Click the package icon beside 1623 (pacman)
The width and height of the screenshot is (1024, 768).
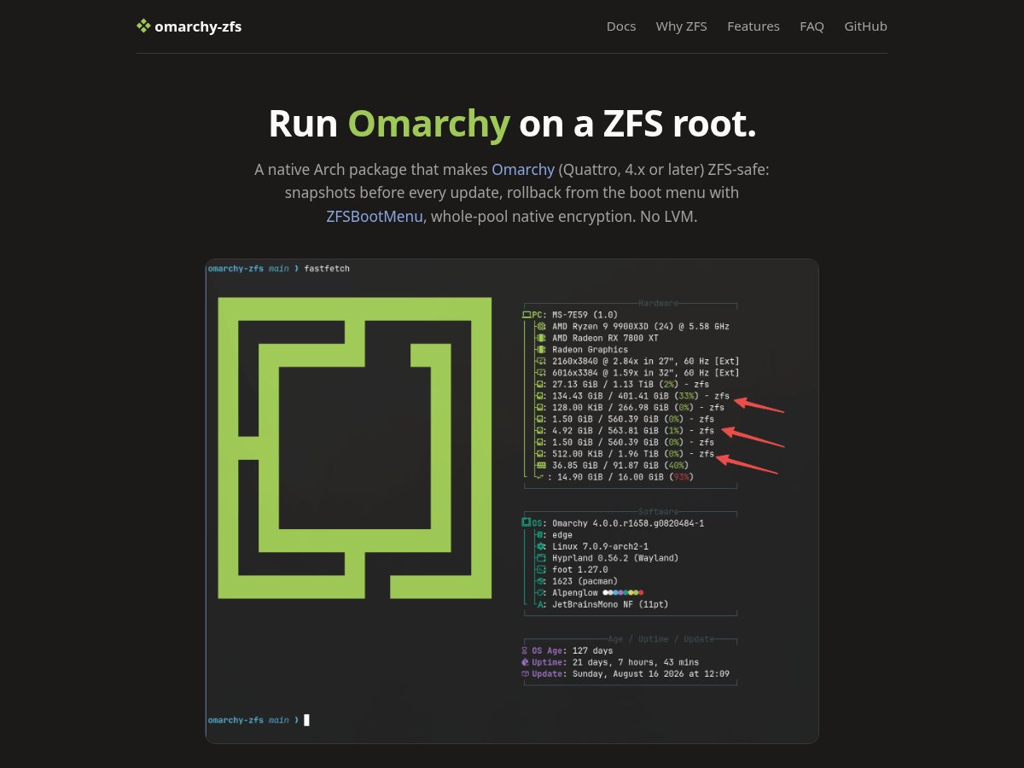[540, 581]
